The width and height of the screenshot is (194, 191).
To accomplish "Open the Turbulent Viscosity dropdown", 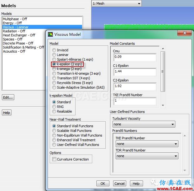I will [144, 124].
